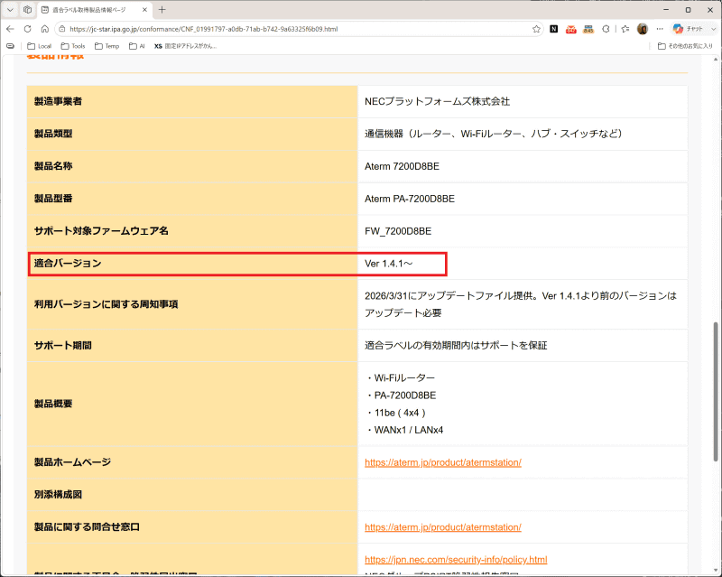Click the 別添構成図 row label
Screen dimensions: 722x577
58,495
